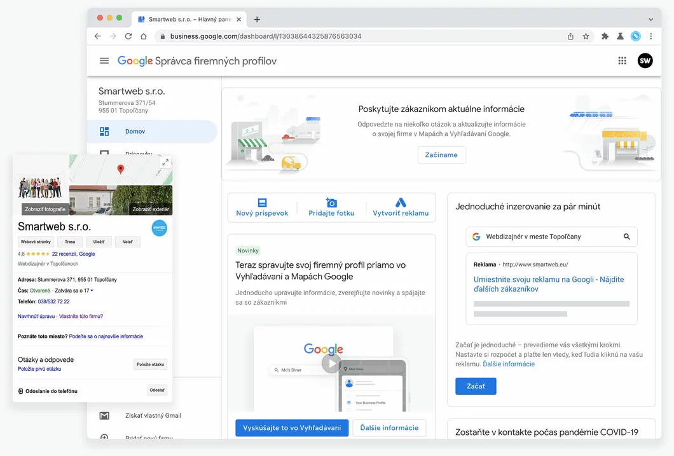Click Vlastníte túto firmu? link
Viewport: 674px width, 456px height.
click(x=81, y=316)
